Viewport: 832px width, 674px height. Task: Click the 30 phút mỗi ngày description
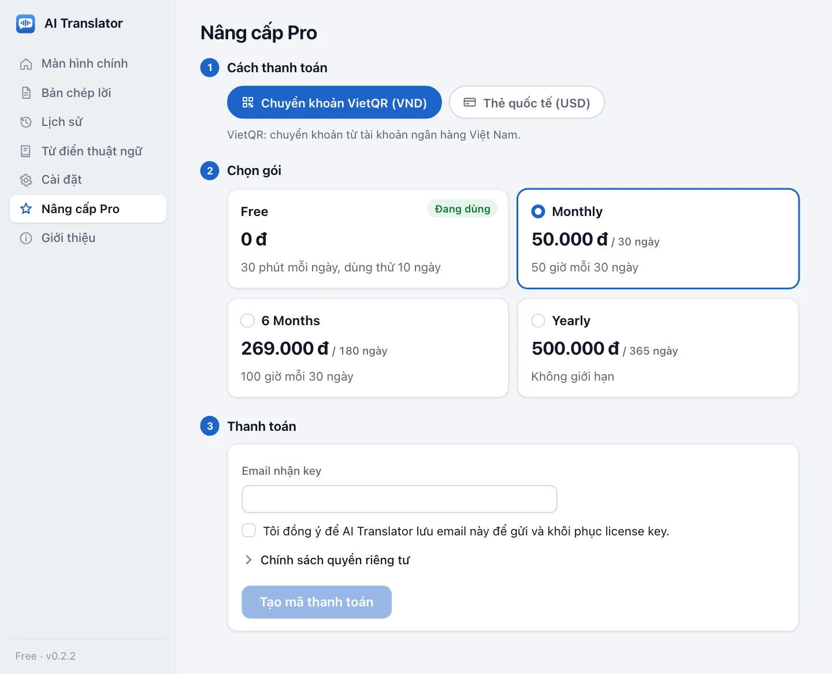tap(341, 267)
